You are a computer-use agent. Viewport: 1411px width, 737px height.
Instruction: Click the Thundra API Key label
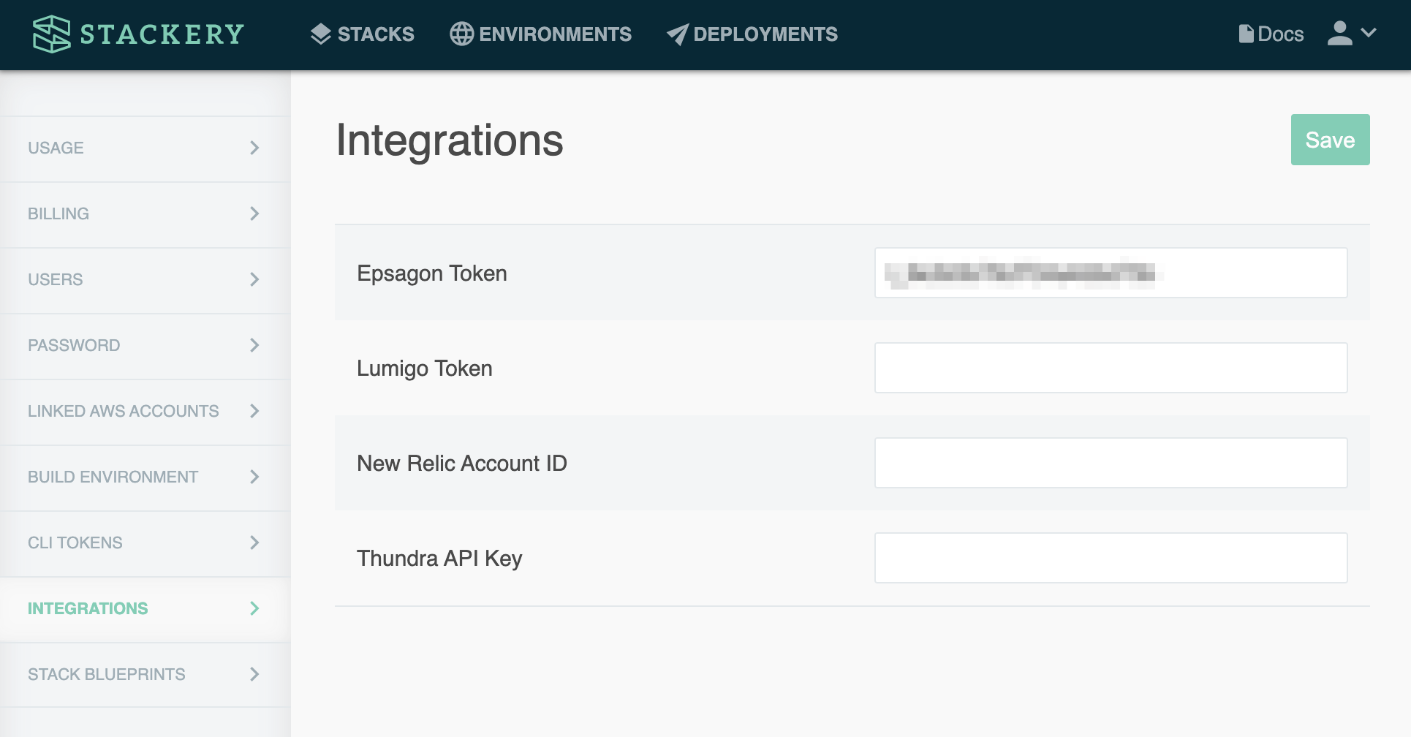439,559
